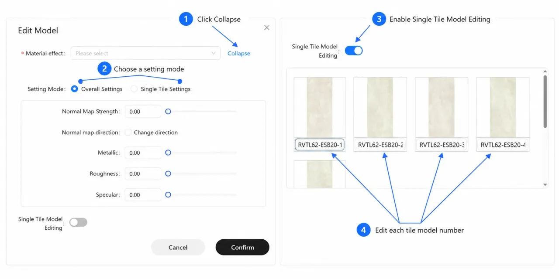
Task: Click the Confirm button
Action: point(242,247)
